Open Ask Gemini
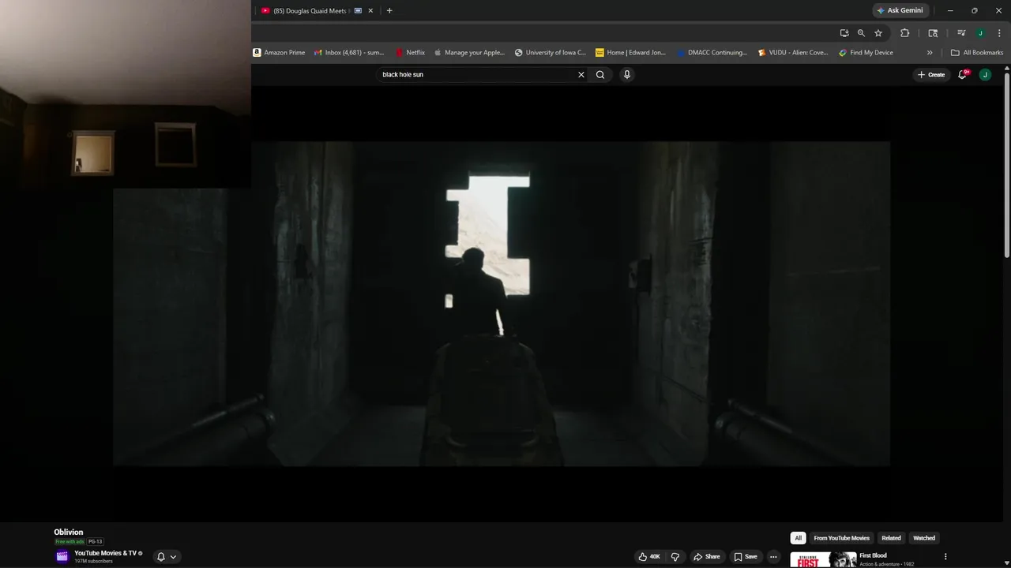Viewport: 1011px width, 568px height. tap(900, 11)
